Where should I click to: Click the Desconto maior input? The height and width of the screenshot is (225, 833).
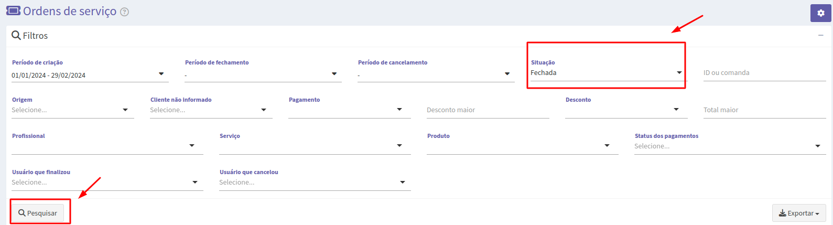coord(488,110)
